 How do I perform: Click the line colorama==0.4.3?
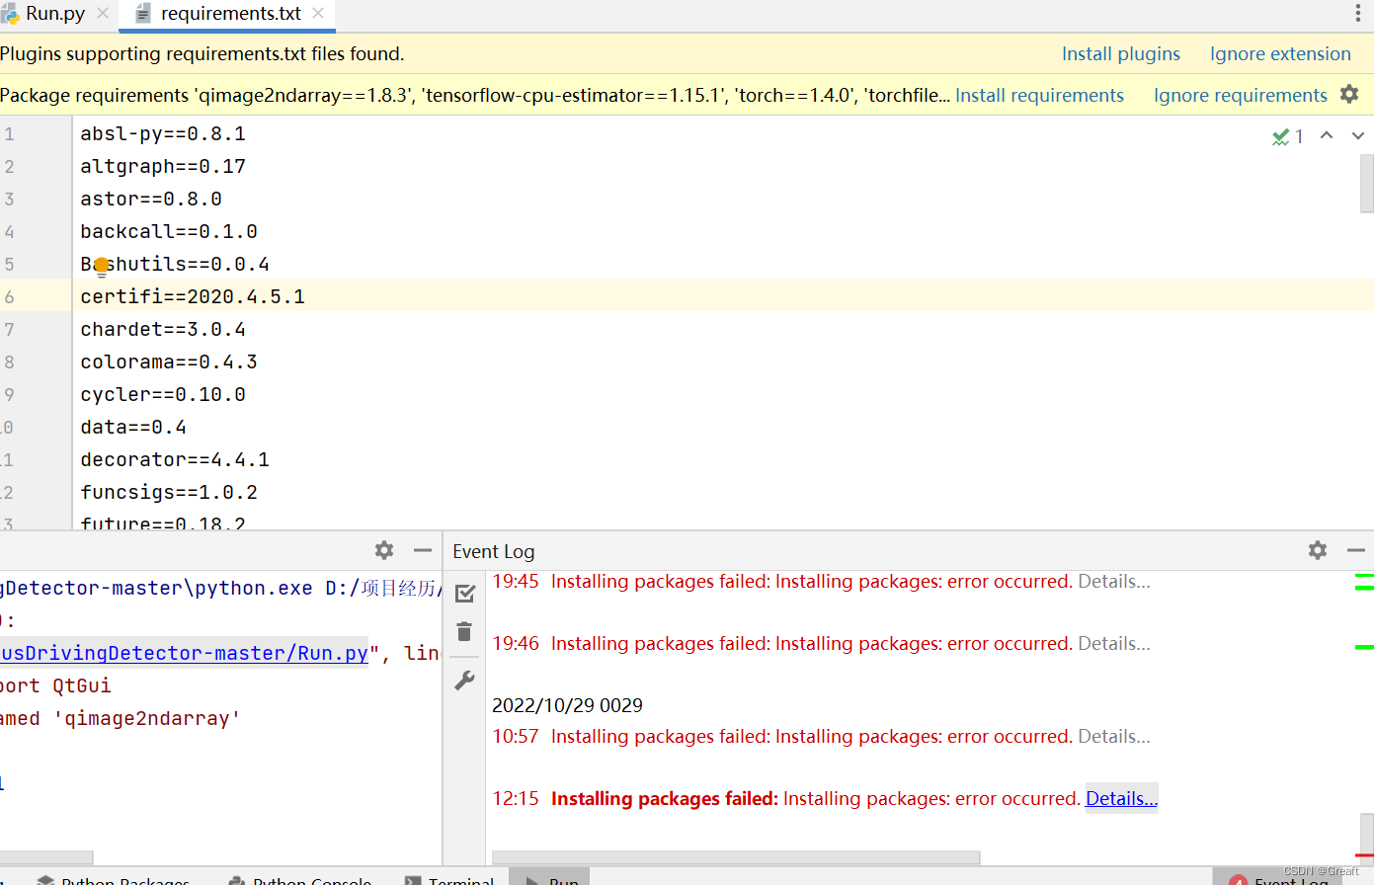click(169, 362)
